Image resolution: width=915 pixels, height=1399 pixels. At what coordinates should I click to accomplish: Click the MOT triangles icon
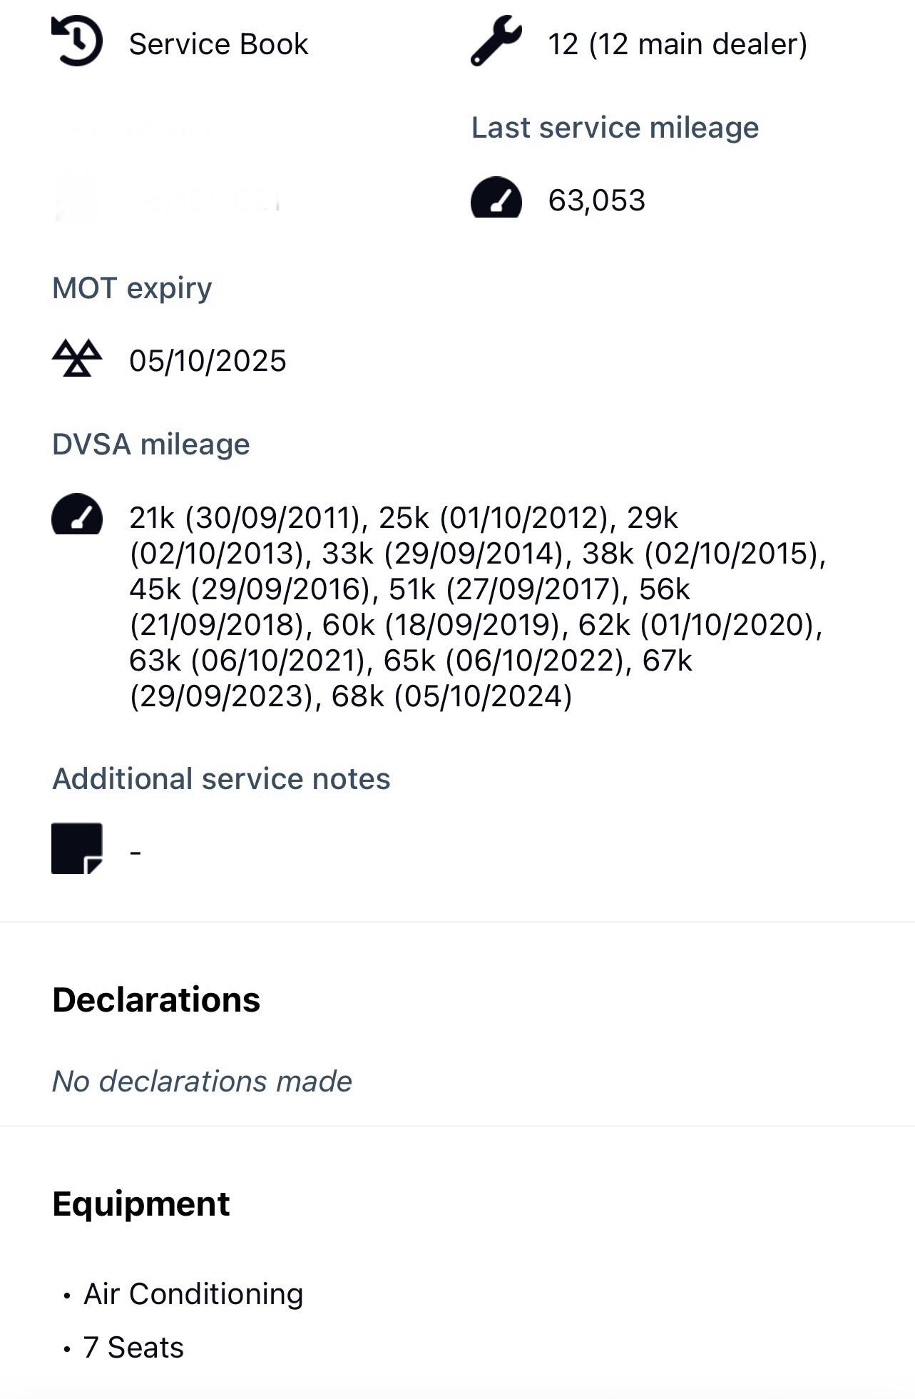pos(77,358)
